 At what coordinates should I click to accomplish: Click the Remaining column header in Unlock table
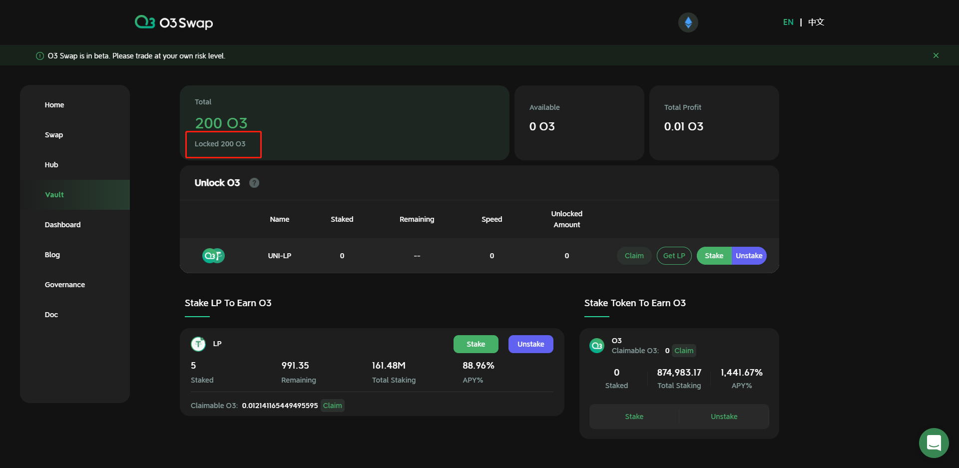[x=417, y=219]
